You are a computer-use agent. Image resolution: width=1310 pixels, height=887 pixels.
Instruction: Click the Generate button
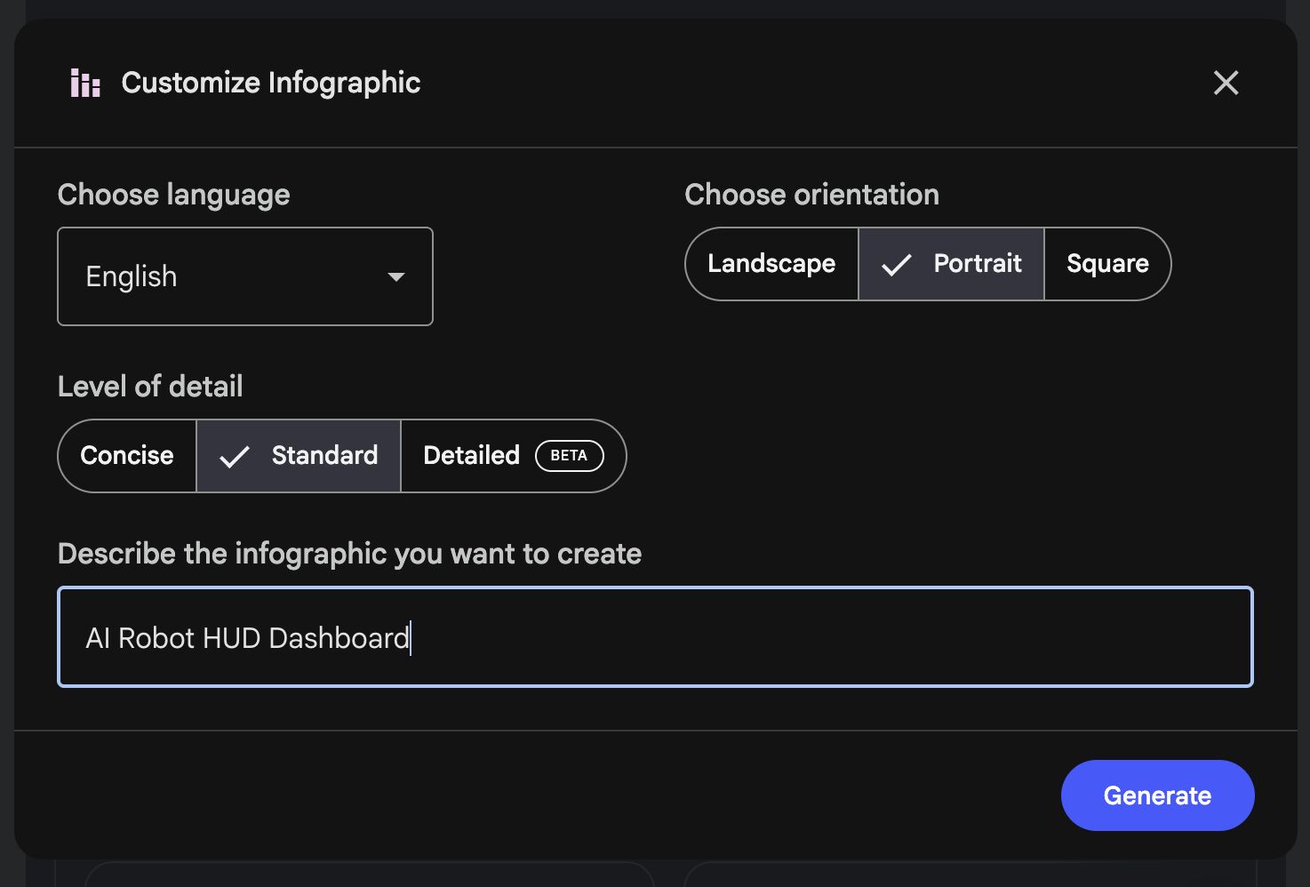pyautogui.click(x=1157, y=795)
